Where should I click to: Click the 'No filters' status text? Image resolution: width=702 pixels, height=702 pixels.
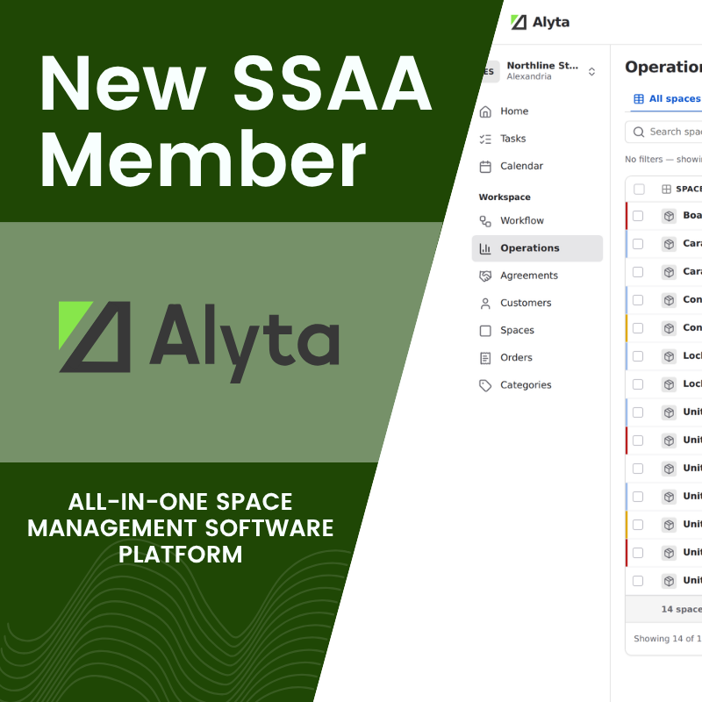tap(663, 160)
